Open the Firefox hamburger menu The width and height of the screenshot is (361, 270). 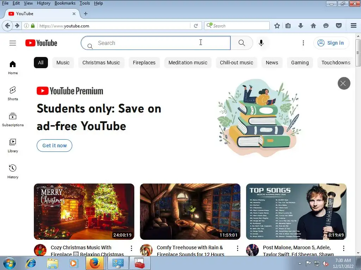coord(354,26)
